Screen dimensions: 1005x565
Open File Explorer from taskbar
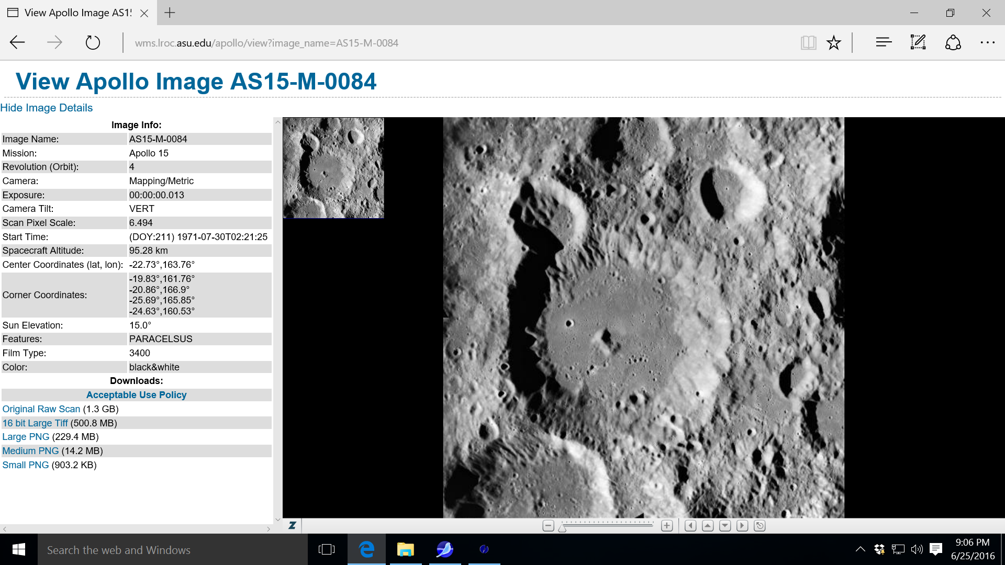click(x=405, y=549)
